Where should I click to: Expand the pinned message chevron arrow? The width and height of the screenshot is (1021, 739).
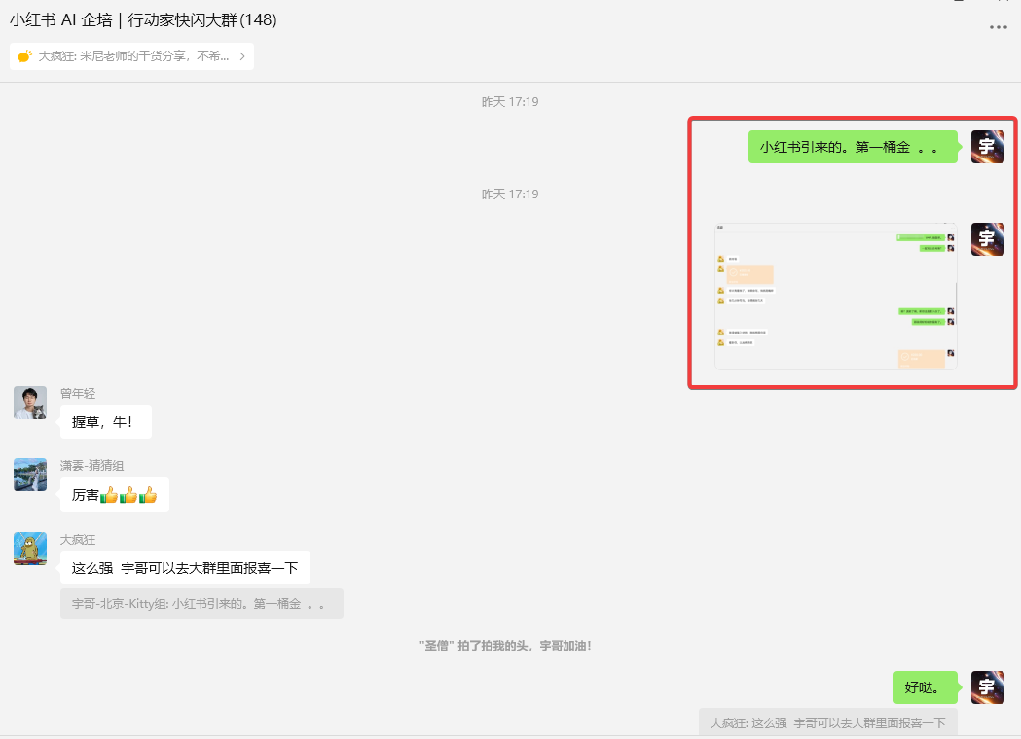click(242, 56)
